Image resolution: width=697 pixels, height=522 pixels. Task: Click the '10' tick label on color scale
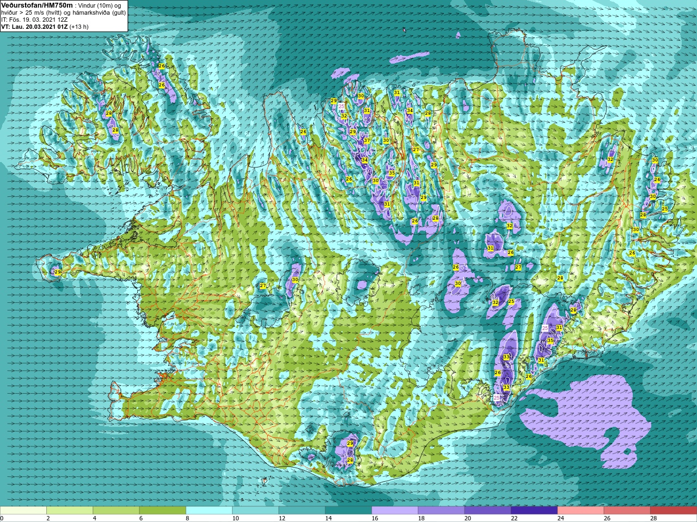235,518
